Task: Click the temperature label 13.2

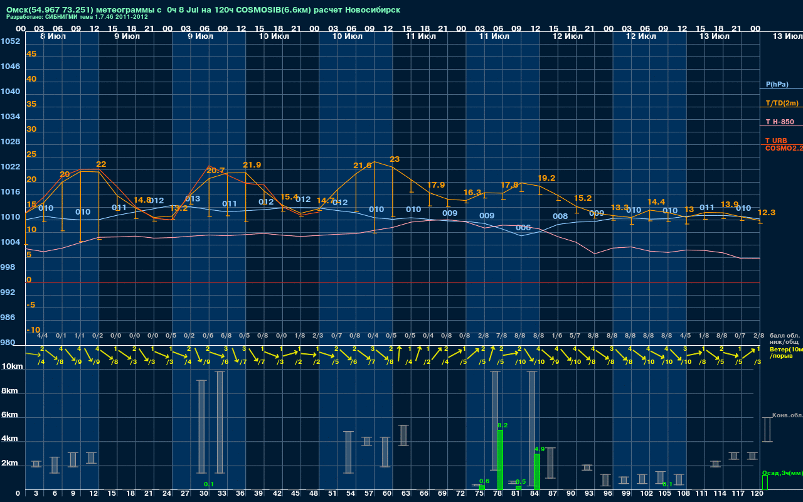Action: (179, 208)
